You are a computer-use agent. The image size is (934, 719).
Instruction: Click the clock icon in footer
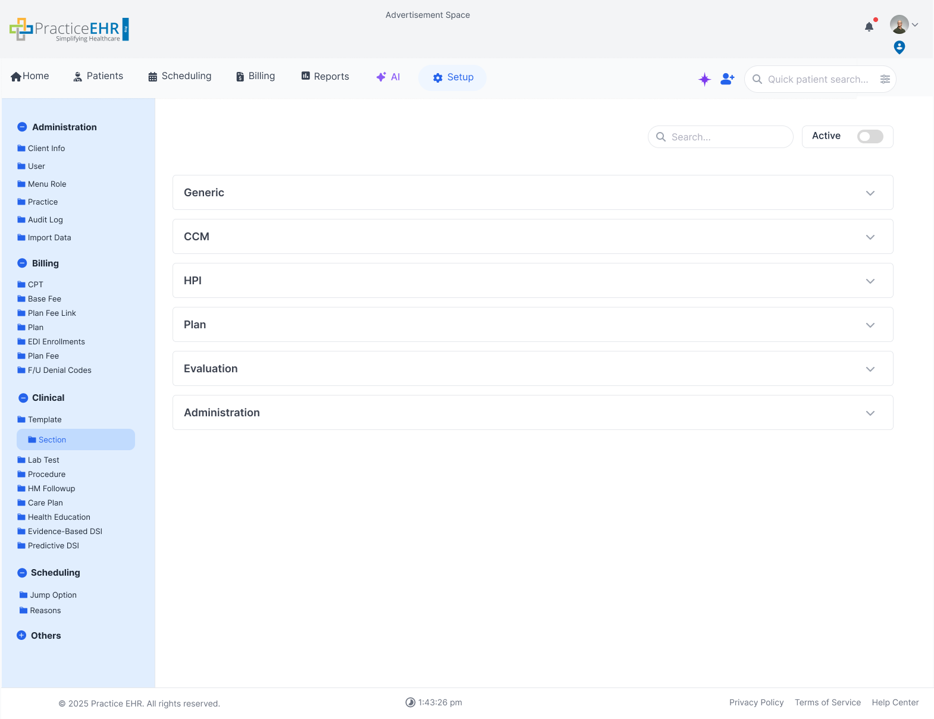410,702
